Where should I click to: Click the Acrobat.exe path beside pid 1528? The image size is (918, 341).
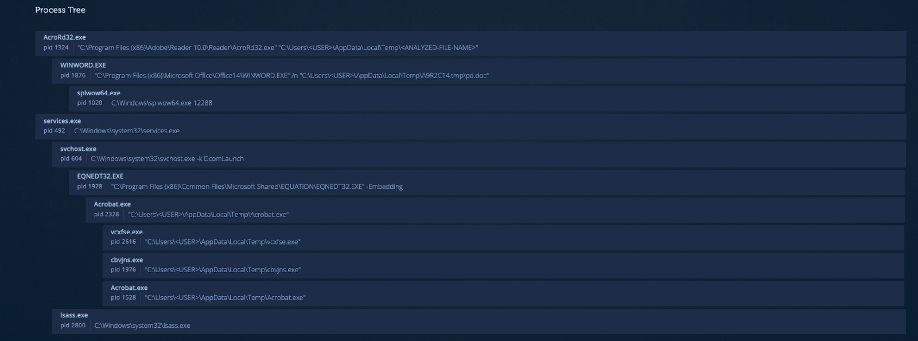point(225,297)
